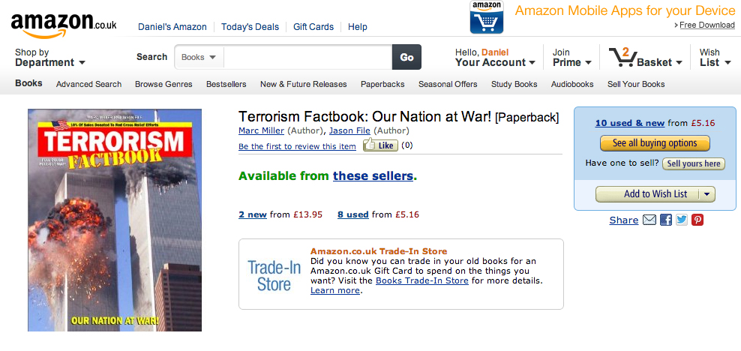Screen dimensions: 741x351
Task: Select the Audiobooks navigation item
Action: pos(572,84)
